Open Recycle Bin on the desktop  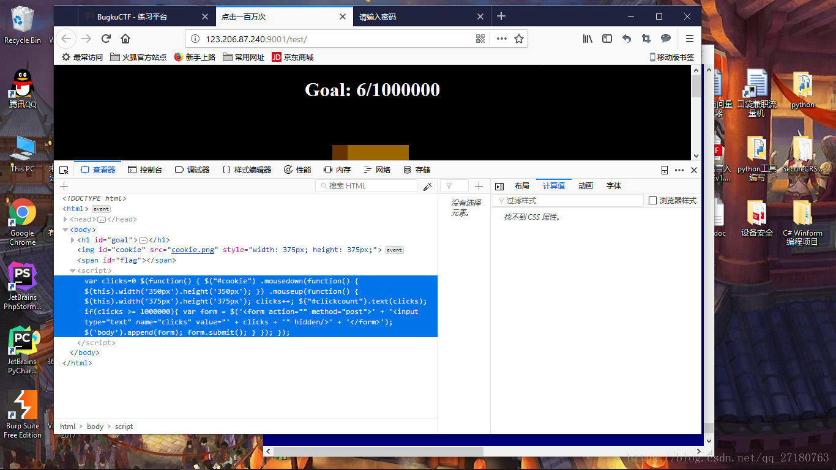[23, 25]
